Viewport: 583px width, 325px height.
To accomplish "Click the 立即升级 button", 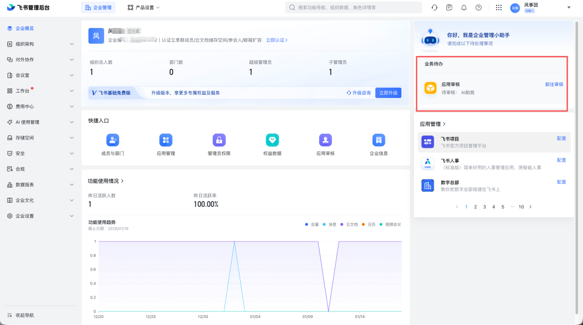I will pos(388,93).
